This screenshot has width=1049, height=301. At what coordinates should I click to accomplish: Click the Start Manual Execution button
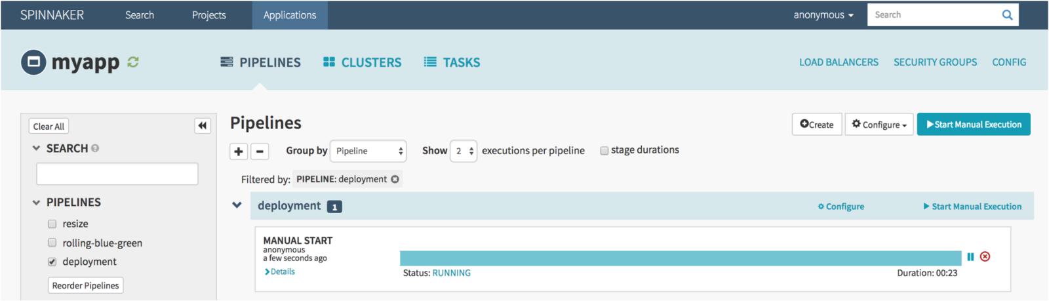[974, 125]
